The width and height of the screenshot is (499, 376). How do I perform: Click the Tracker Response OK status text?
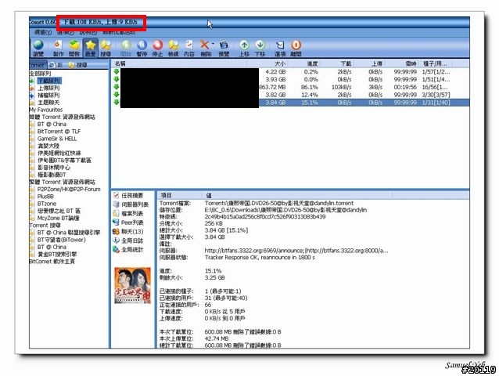coord(260,257)
